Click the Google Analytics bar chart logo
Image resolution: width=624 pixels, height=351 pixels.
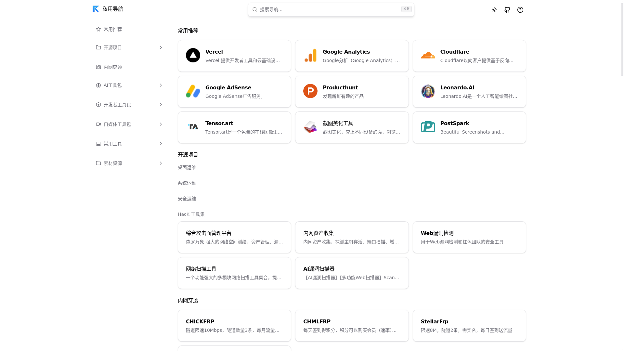pyautogui.click(x=310, y=55)
